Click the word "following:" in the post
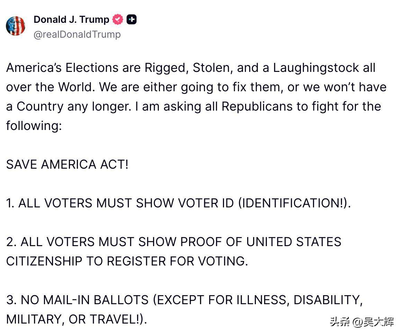The width and height of the screenshot is (403, 336). tap(34, 125)
